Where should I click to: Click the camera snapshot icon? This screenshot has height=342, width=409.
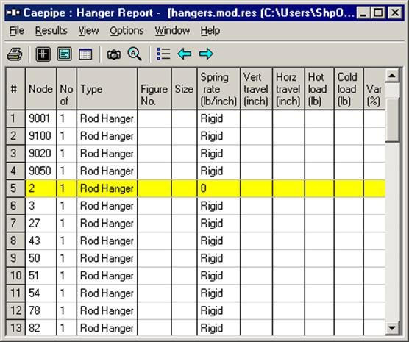[x=114, y=54]
